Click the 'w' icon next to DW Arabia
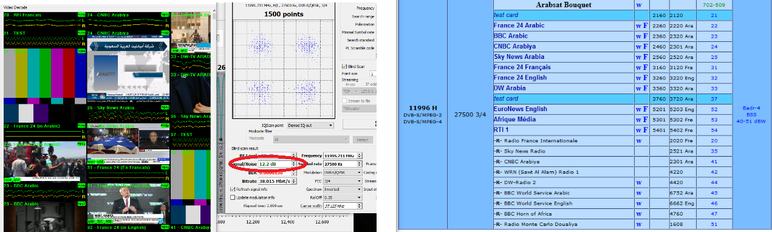Image resolution: width=772 pixels, height=232 pixels. (x=638, y=88)
